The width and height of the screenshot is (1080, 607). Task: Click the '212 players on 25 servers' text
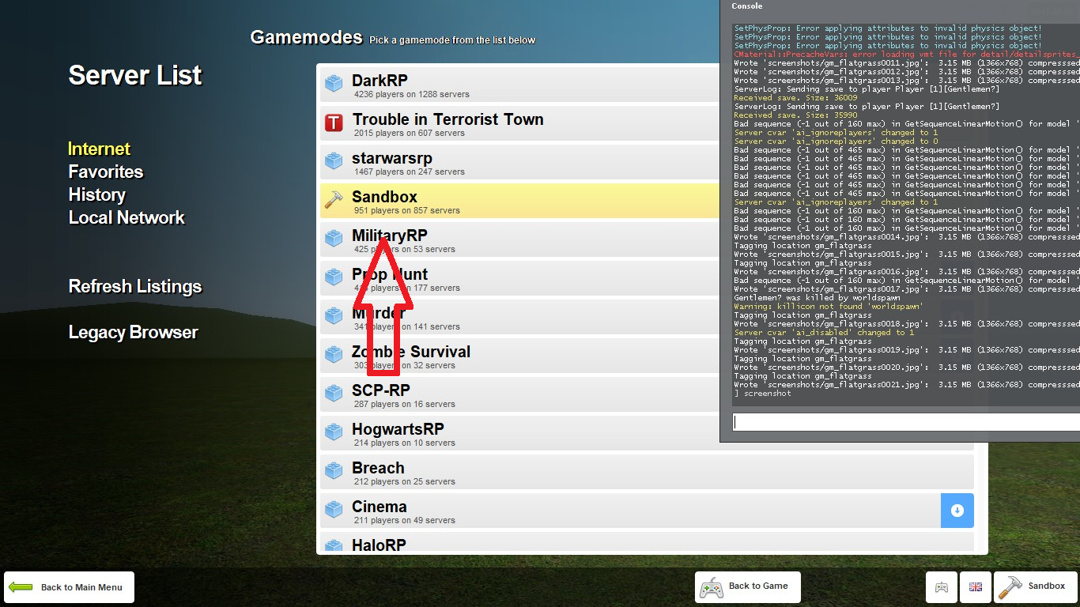pyautogui.click(x=405, y=482)
